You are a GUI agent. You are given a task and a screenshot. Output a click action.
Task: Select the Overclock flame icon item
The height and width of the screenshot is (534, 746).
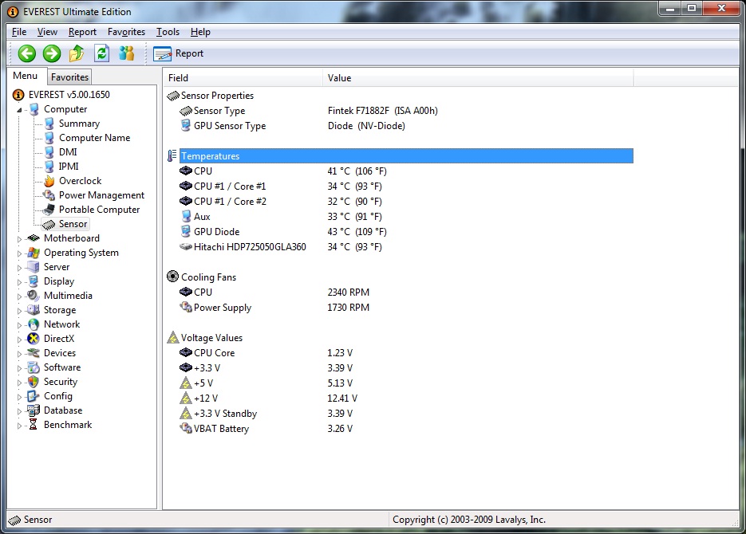tap(49, 181)
